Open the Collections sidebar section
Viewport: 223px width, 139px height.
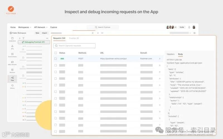pyautogui.click(x=12, y=39)
